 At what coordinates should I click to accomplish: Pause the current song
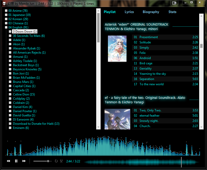point(16,161)
